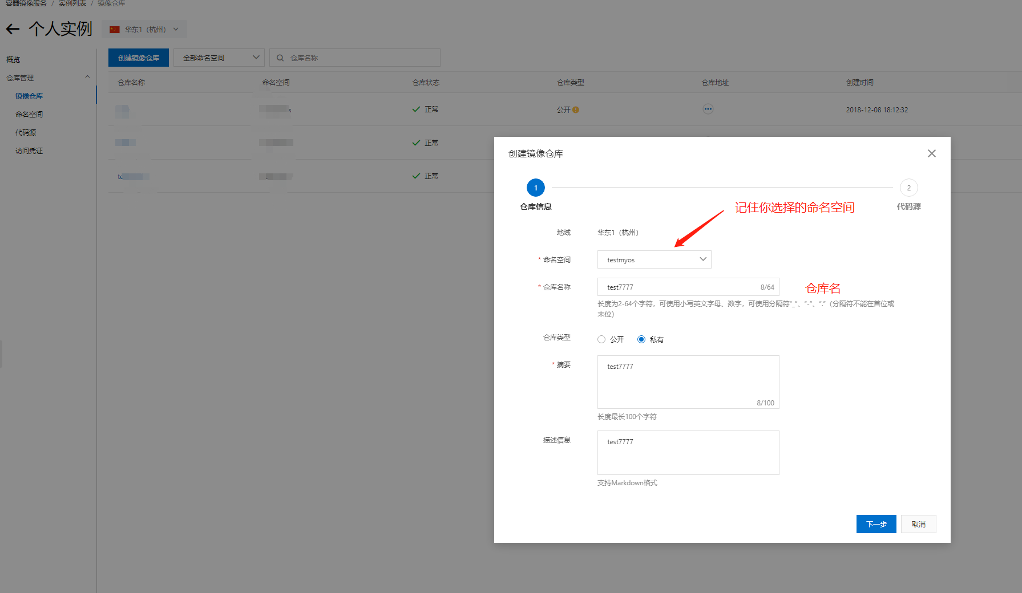The image size is (1022, 593).
Task: Open the 华东1 (杭州) region dropdown
Action: point(144,30)
